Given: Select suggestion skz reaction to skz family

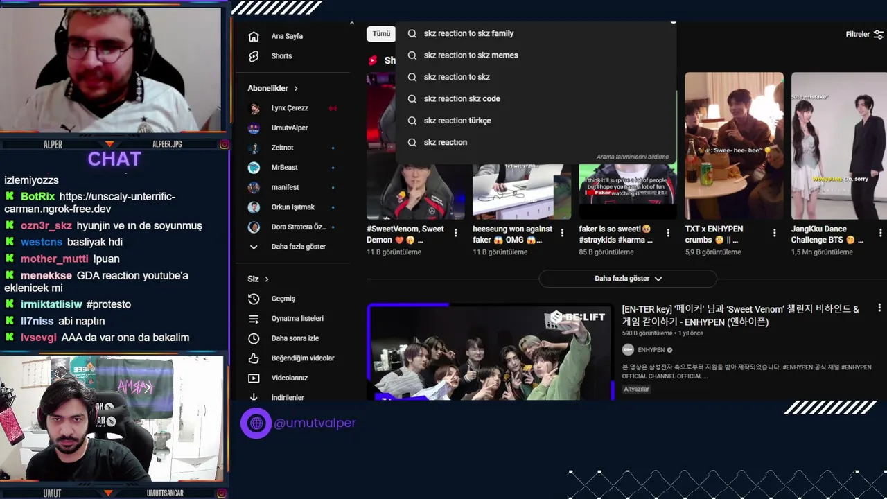Looking at the screenshot, I should coord(535,33).
